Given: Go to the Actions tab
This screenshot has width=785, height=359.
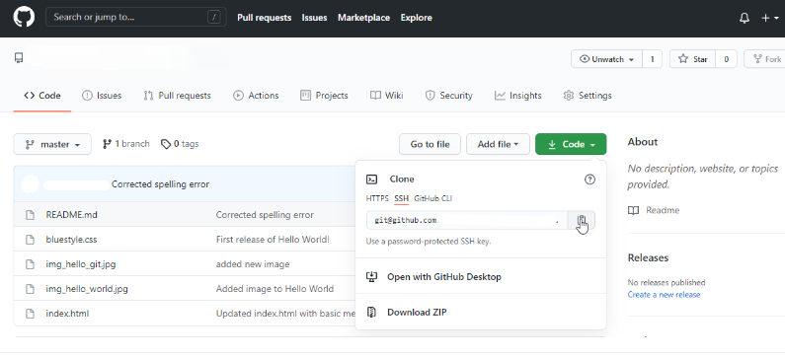Looking at the screenshot, I should point(256,96).
